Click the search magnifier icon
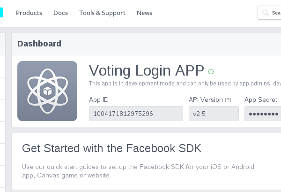 pyautogui.click(x=266, y=13)
